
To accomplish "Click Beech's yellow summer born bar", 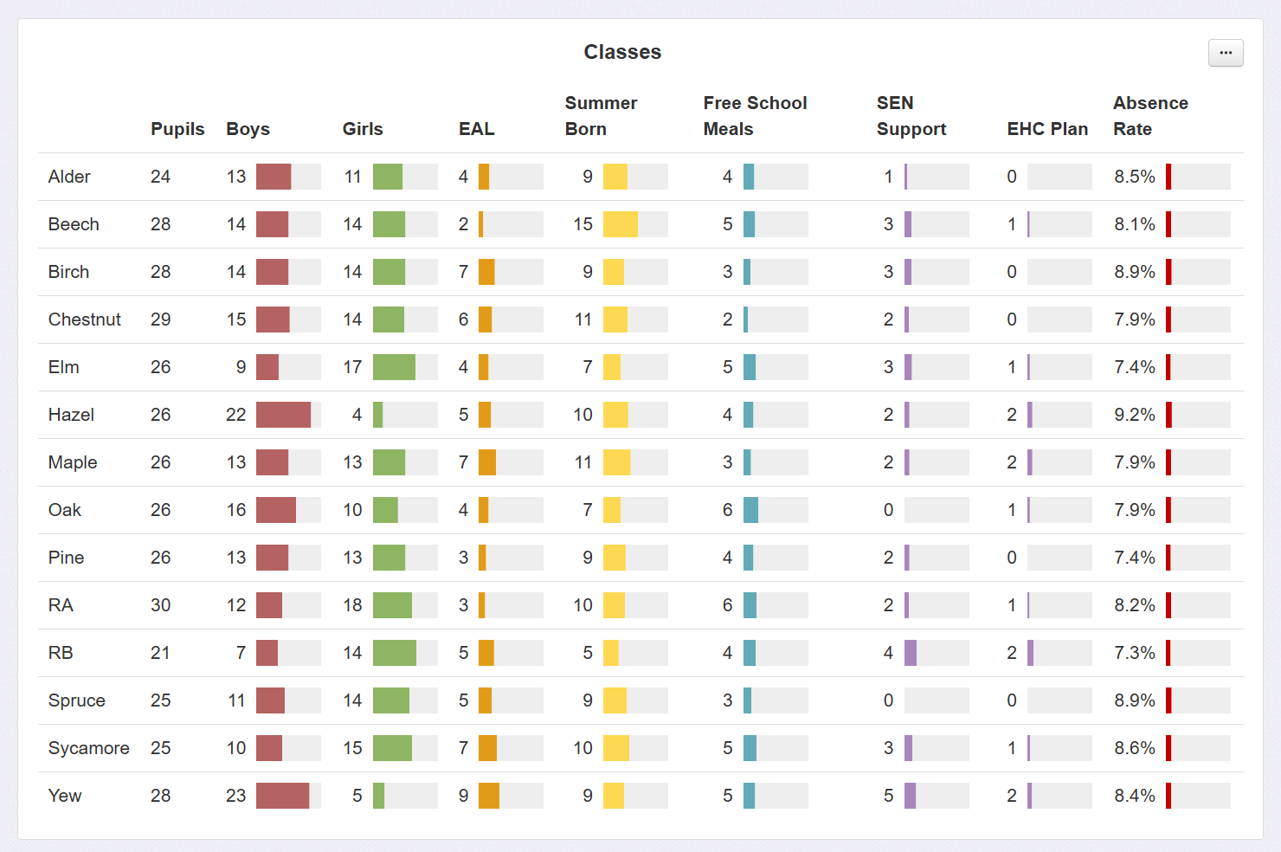I will pyautogui.click(x=620, y=224).
